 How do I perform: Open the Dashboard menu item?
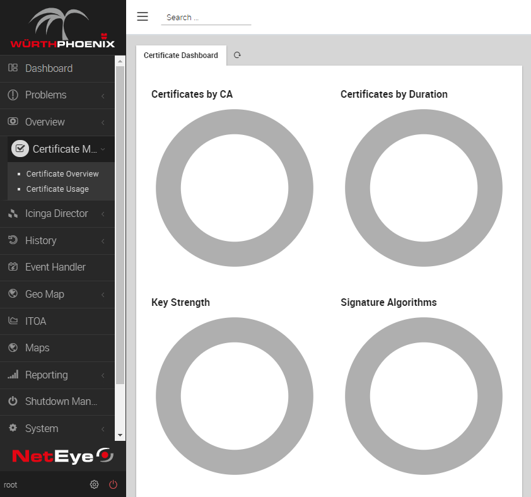click(x=57, y=69)
